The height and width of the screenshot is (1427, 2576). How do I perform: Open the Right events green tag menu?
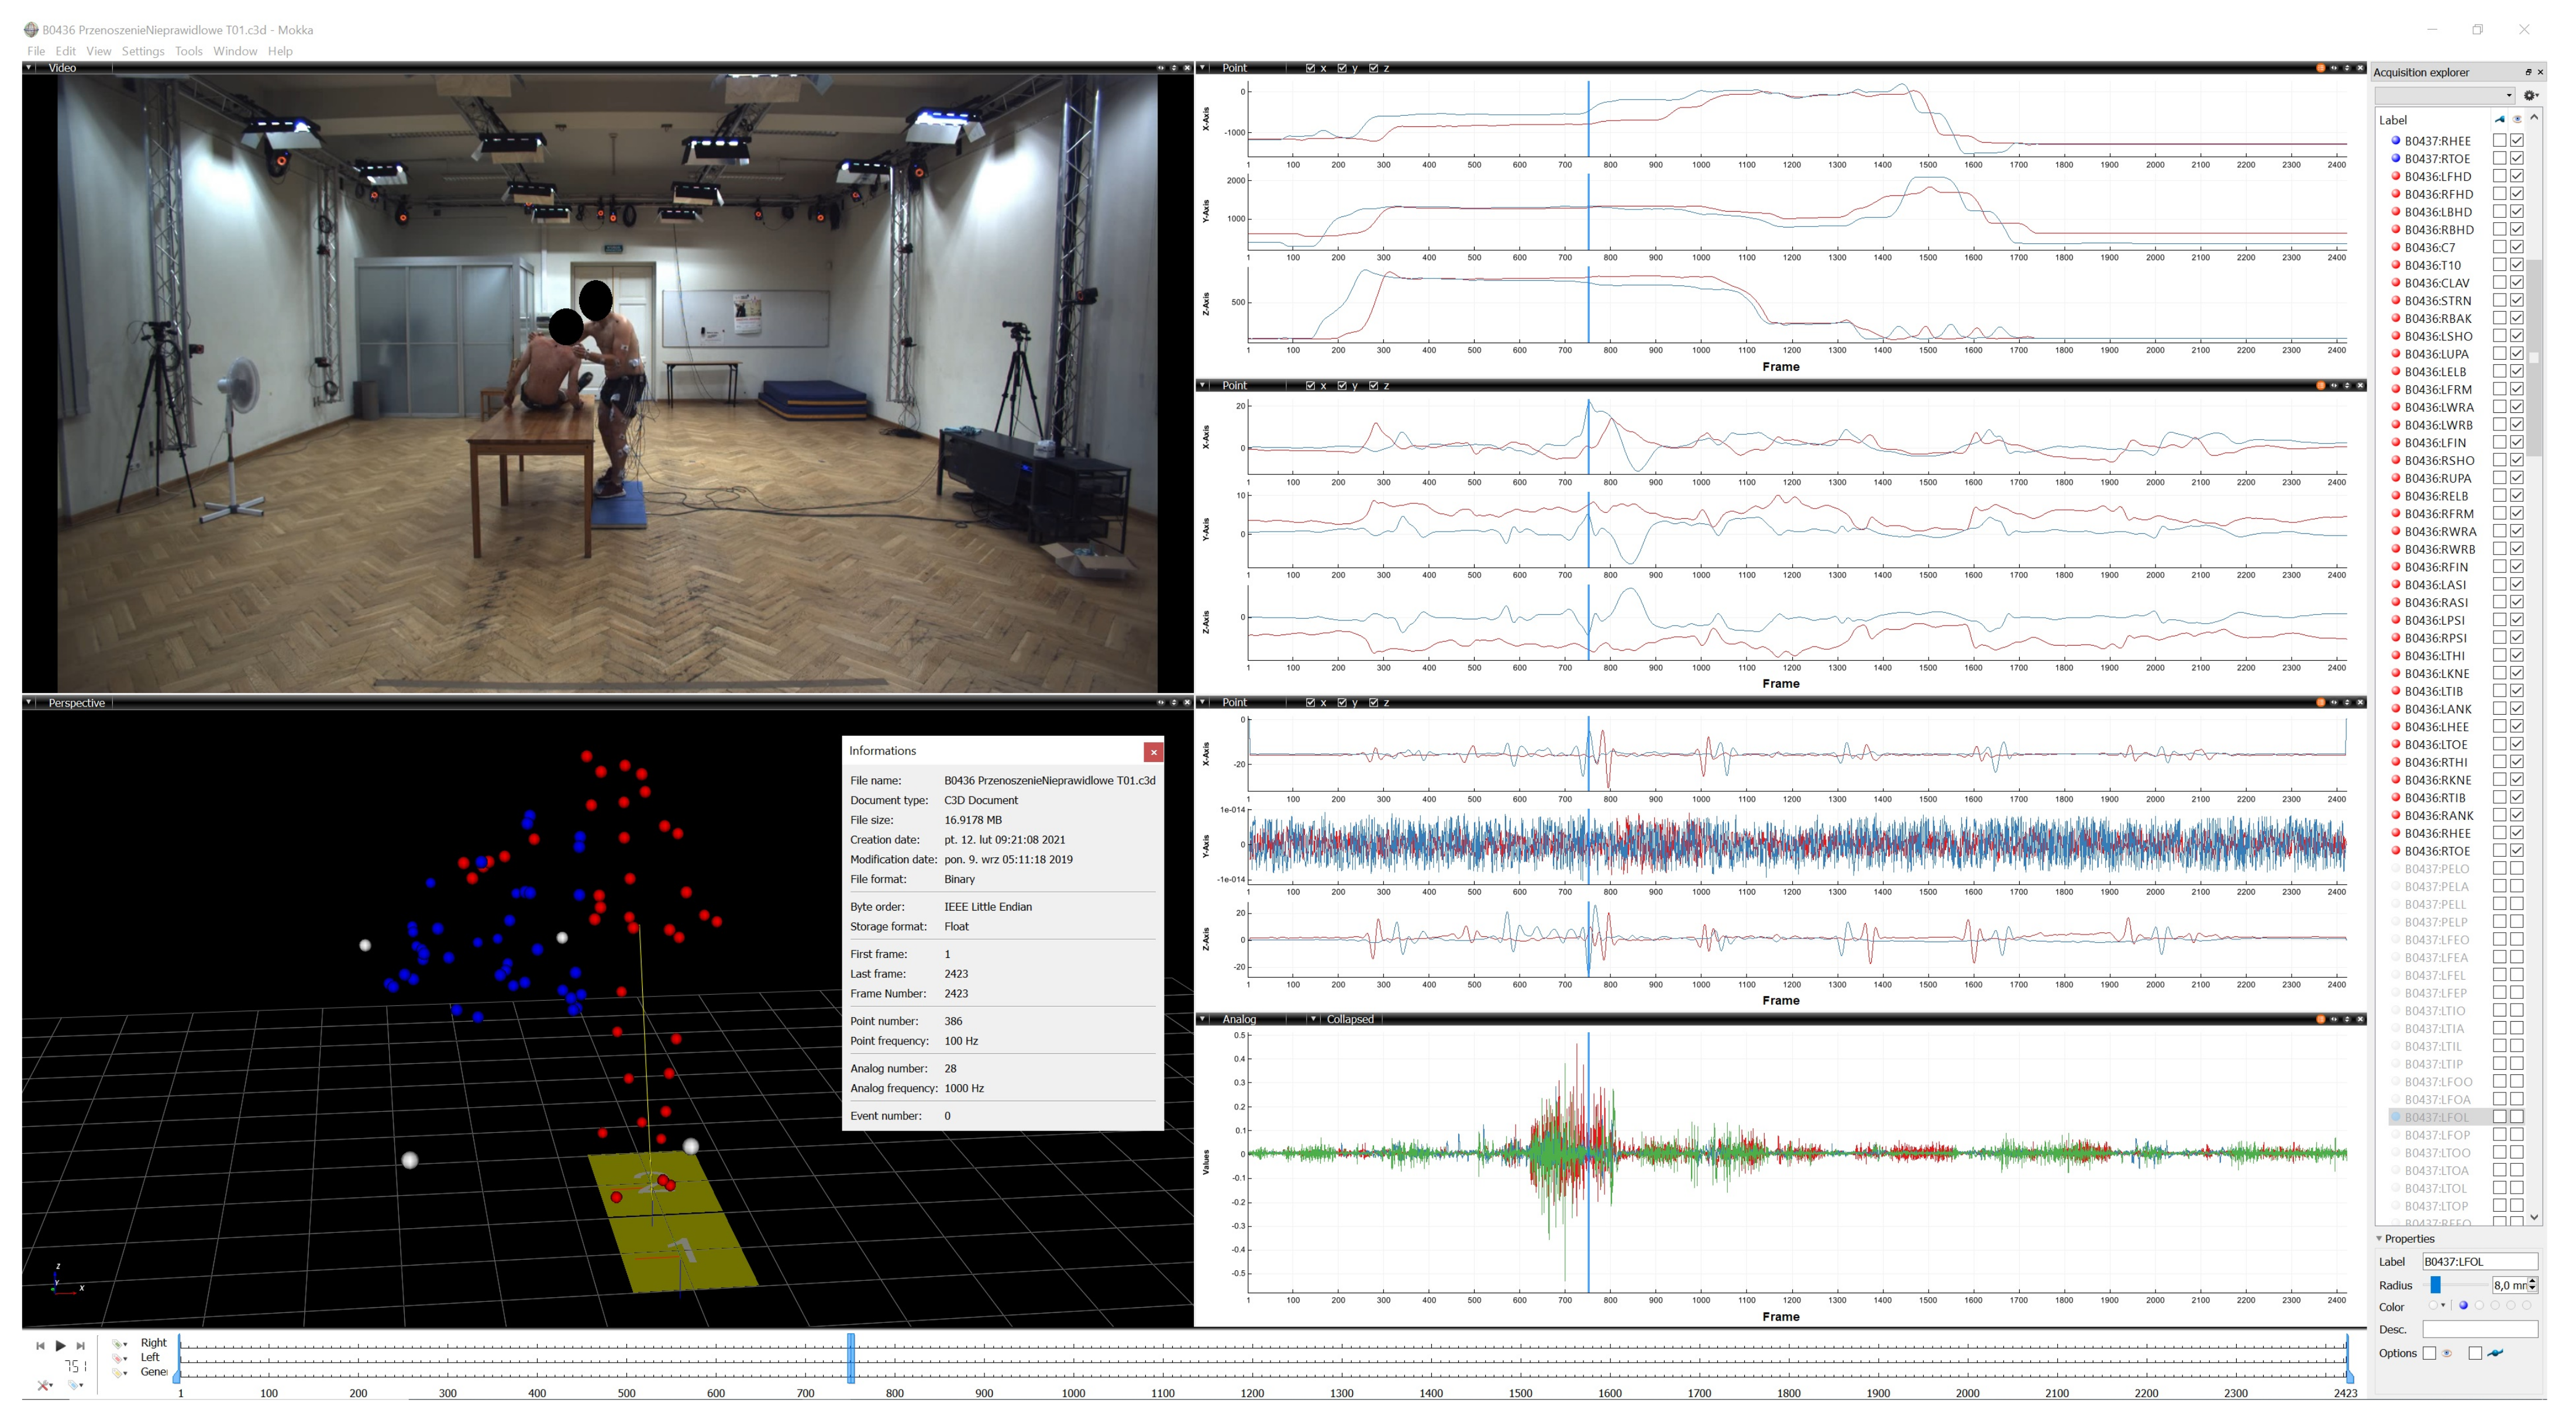click(x=120, y=1343)
